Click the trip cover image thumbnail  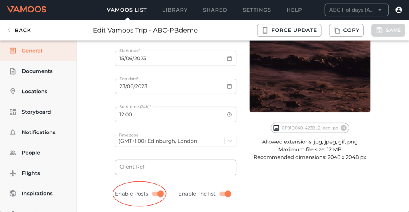click(x=310, y=76)
